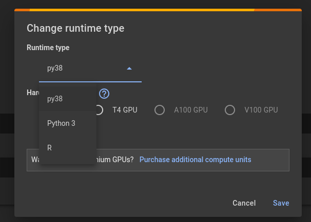Click the orange bar atop dialog

pos(154,10)
